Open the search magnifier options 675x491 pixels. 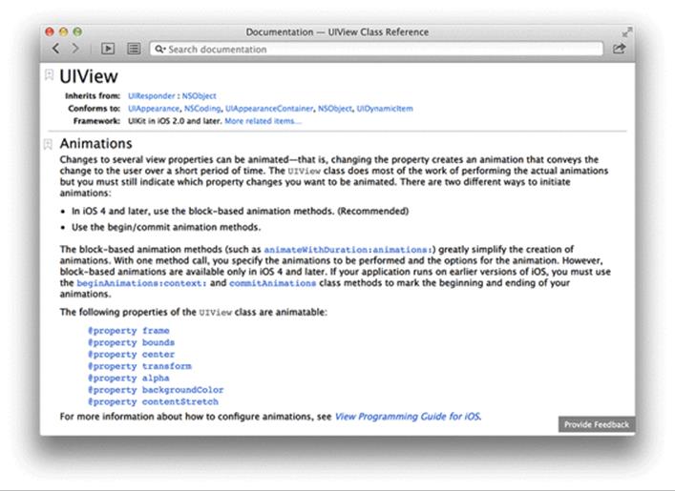tap(159, 49)
